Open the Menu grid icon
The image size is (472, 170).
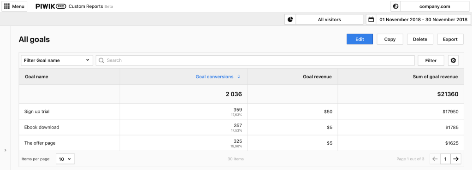[x=7, y=6]
